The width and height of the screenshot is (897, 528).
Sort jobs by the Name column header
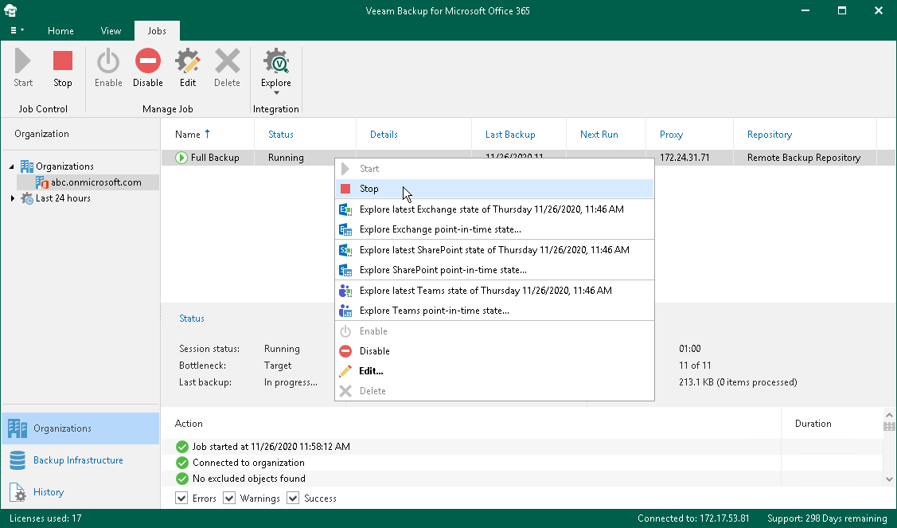click(x=189, y=135)
